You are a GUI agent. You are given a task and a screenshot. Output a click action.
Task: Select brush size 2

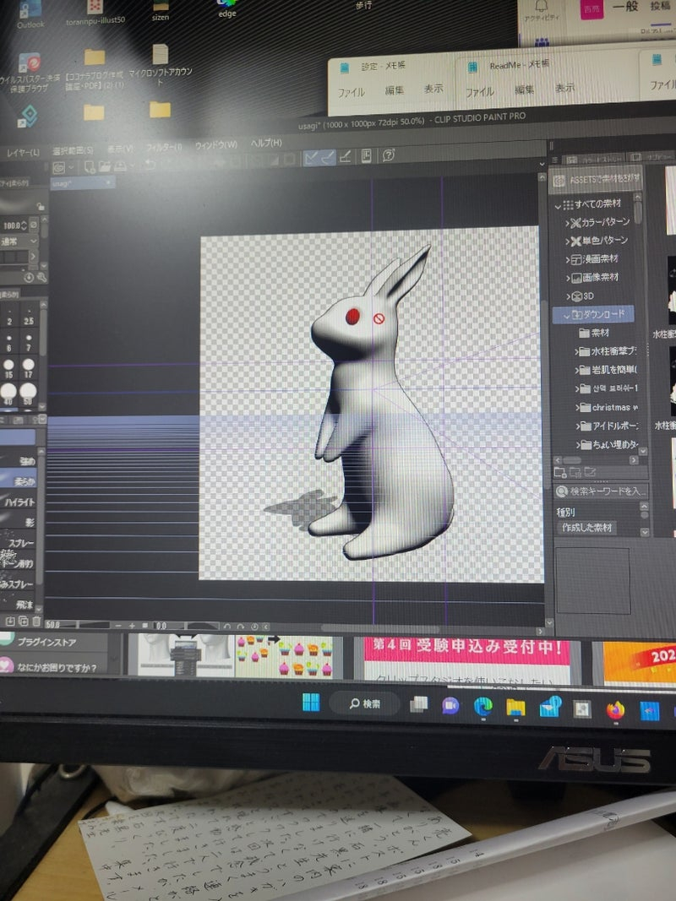pos(9,318)
